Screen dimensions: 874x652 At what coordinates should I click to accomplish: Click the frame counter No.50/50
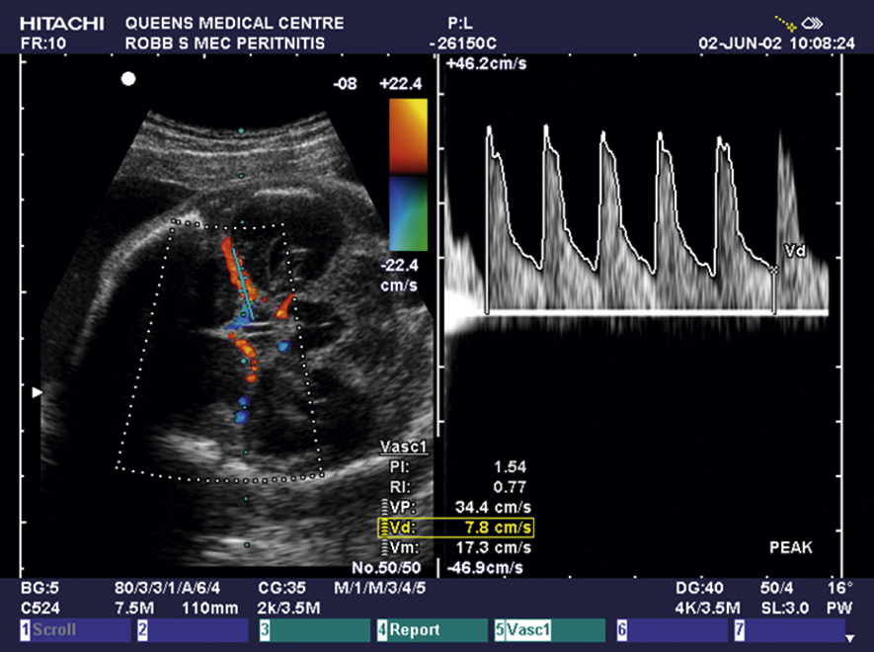tap(386, 568)
